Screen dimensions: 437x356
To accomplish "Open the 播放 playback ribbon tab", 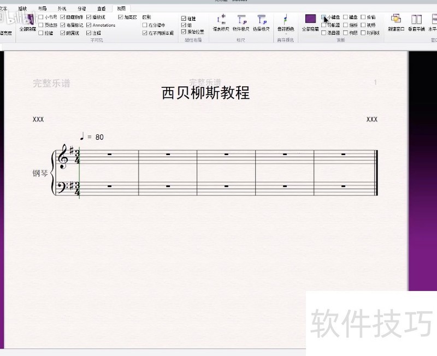I will [22, 9].
